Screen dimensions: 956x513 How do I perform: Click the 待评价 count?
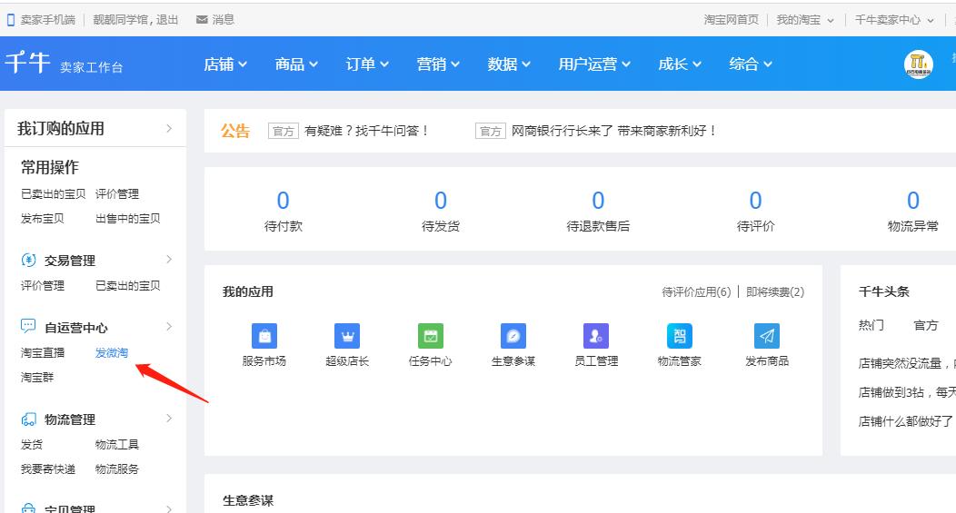[x=755, y=201]
